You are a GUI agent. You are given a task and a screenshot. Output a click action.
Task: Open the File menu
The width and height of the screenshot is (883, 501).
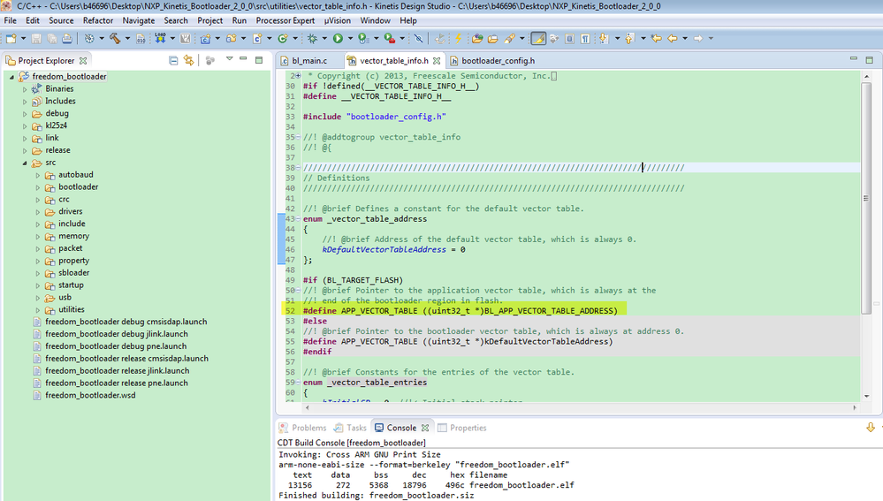(10, 20)
